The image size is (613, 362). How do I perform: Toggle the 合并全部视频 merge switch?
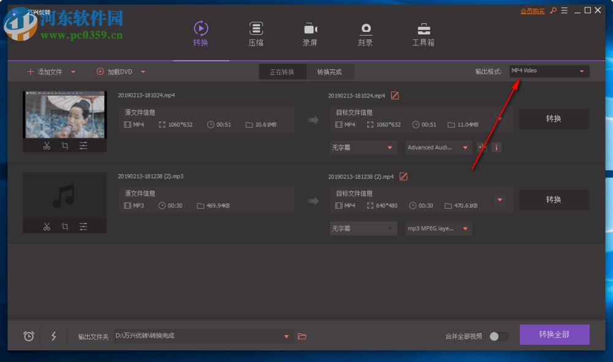click(498, 336)
